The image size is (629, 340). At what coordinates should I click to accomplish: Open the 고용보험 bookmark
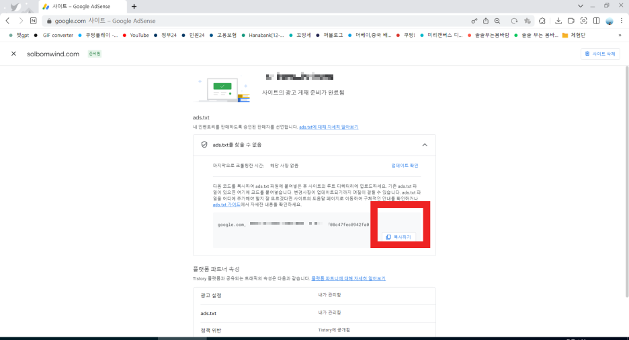click(223, 36)
